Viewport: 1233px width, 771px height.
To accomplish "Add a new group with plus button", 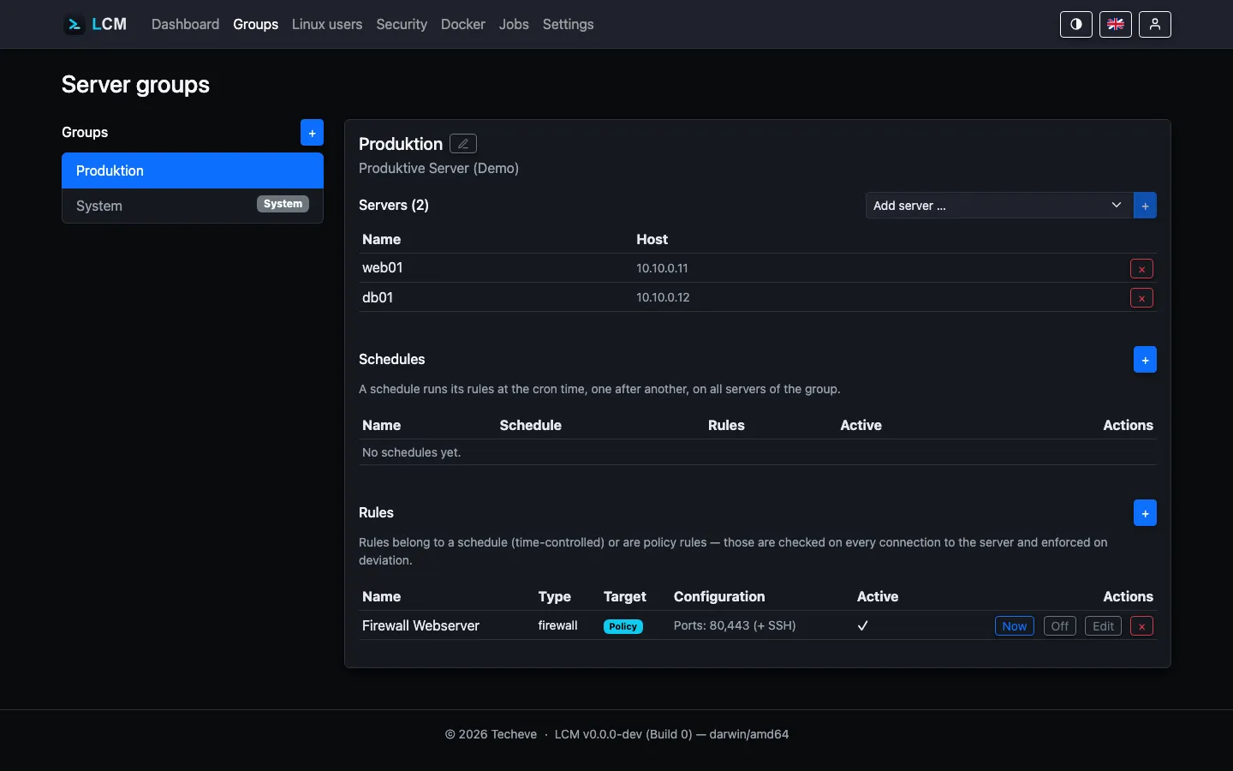I will 312,133.
